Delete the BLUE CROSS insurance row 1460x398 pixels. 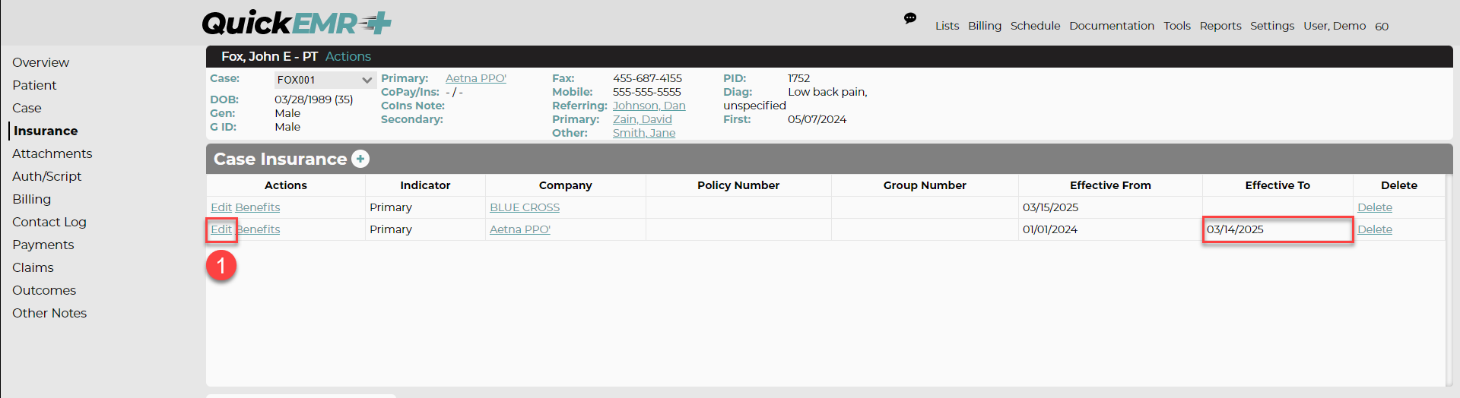(1375, 207)
